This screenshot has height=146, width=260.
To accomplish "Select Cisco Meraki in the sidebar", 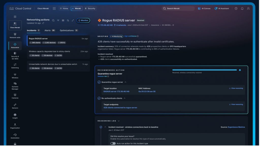I will click(x=15, y=25).
